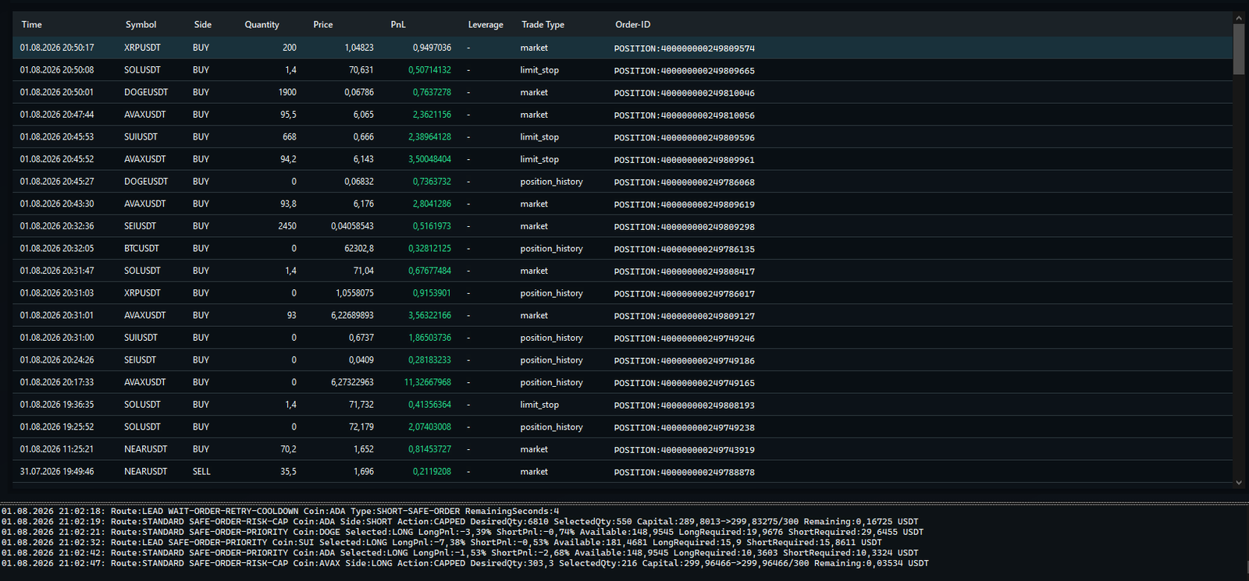This screenshot has height=581, width=1249.
Task: Click the Leverage column header
Action: click(486, 25)
